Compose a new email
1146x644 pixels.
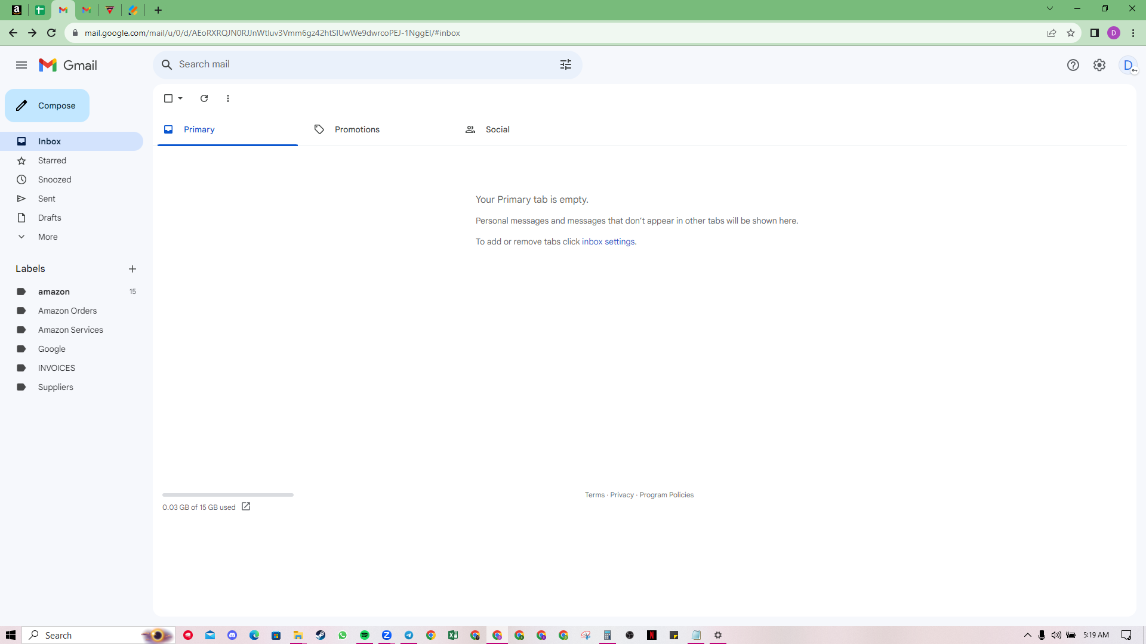pyautogui.click(x=47, y=106)
